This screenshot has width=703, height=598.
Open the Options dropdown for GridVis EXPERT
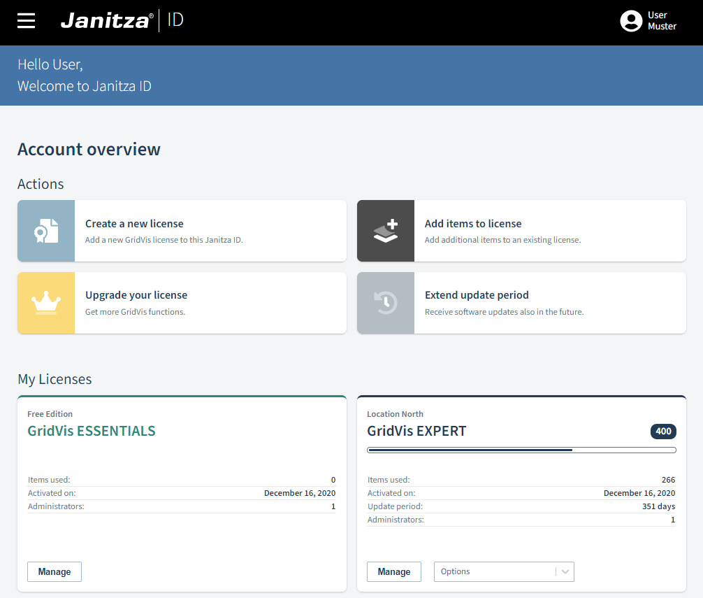pos(504,571)
